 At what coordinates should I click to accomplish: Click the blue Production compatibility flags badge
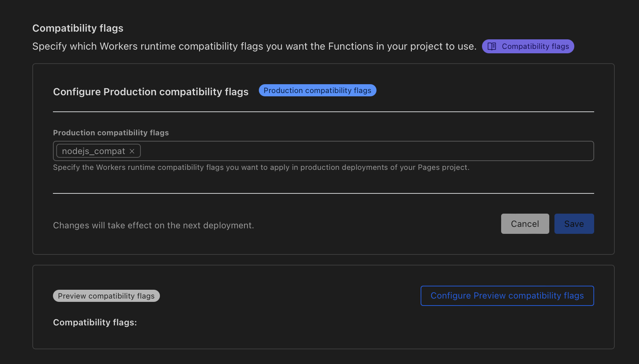click(x=317, y=90)
